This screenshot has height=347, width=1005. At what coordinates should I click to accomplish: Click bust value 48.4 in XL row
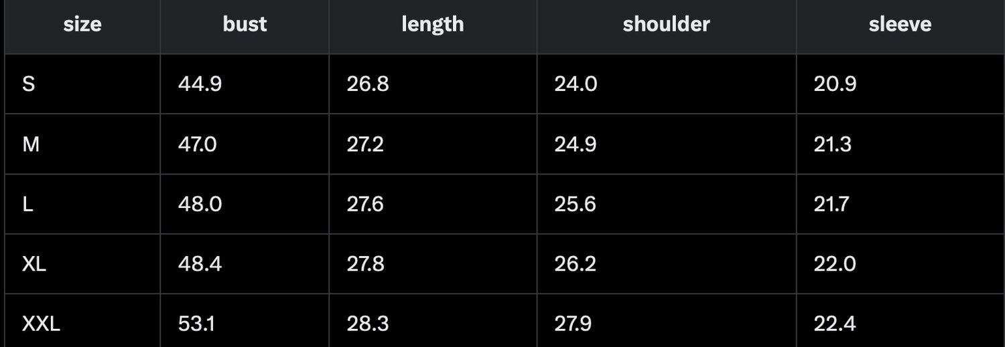pyautogui.click(x=200, y=264)
